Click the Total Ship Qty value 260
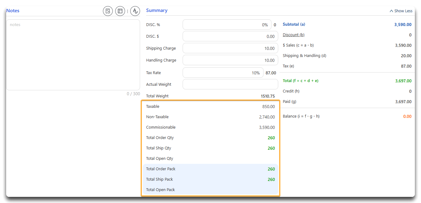The image size is (421, 203). 271,148
